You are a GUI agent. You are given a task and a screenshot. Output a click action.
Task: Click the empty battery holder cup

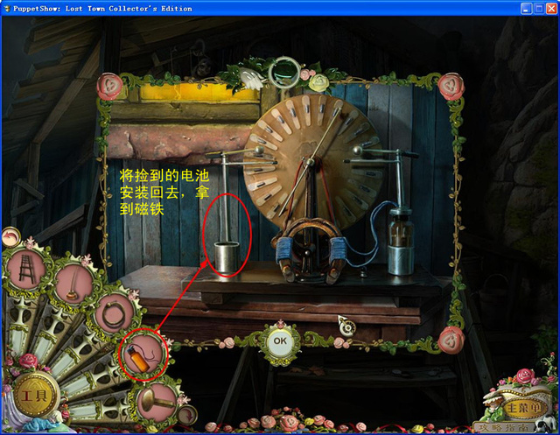pyautogui.click(x=227, y=256)
